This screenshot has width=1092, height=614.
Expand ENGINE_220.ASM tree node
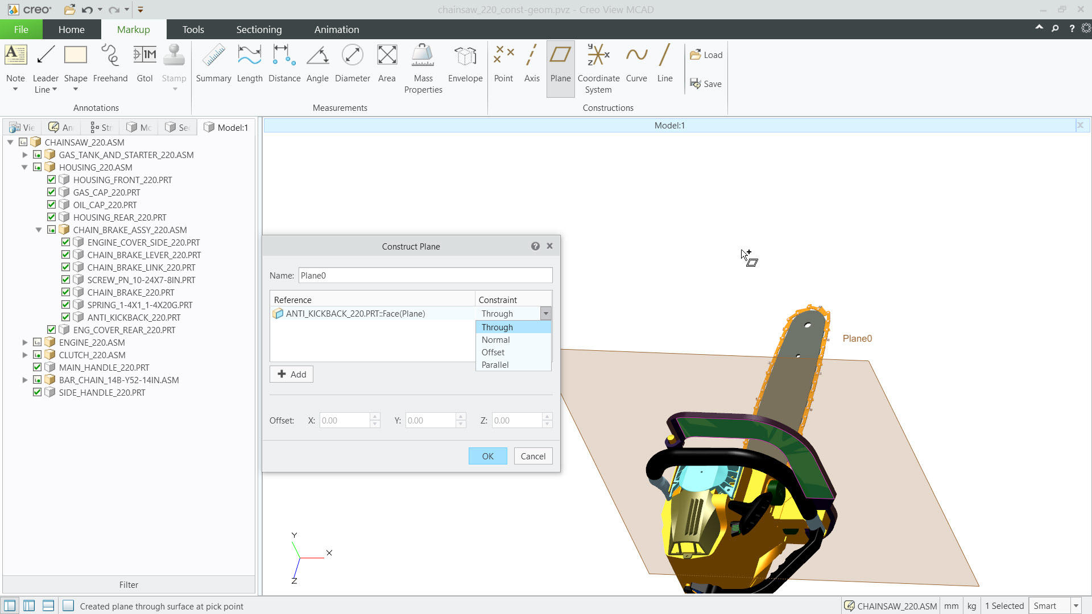point(24,342)
